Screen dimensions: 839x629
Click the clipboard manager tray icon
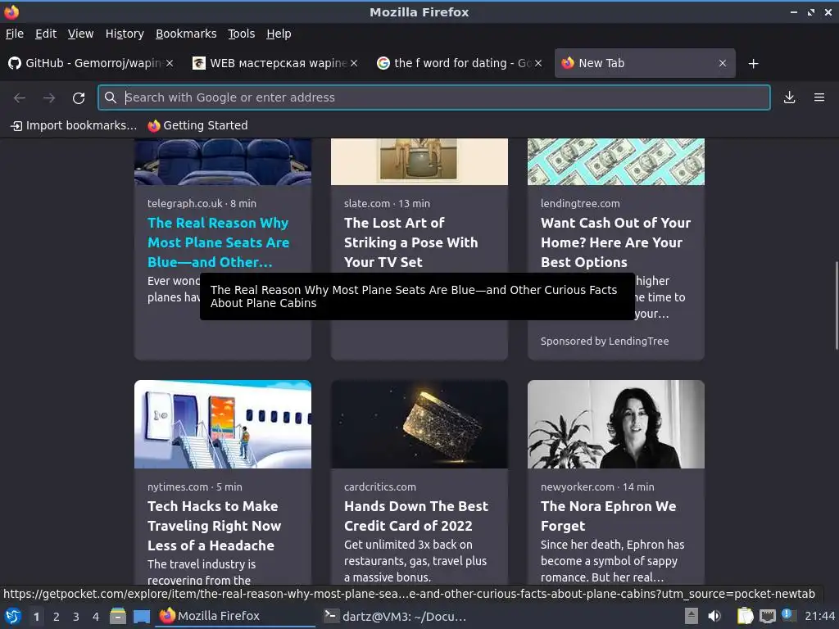[x=745, y=616]
